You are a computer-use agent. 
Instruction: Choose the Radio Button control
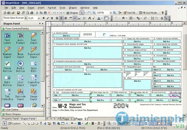[20, 66]
